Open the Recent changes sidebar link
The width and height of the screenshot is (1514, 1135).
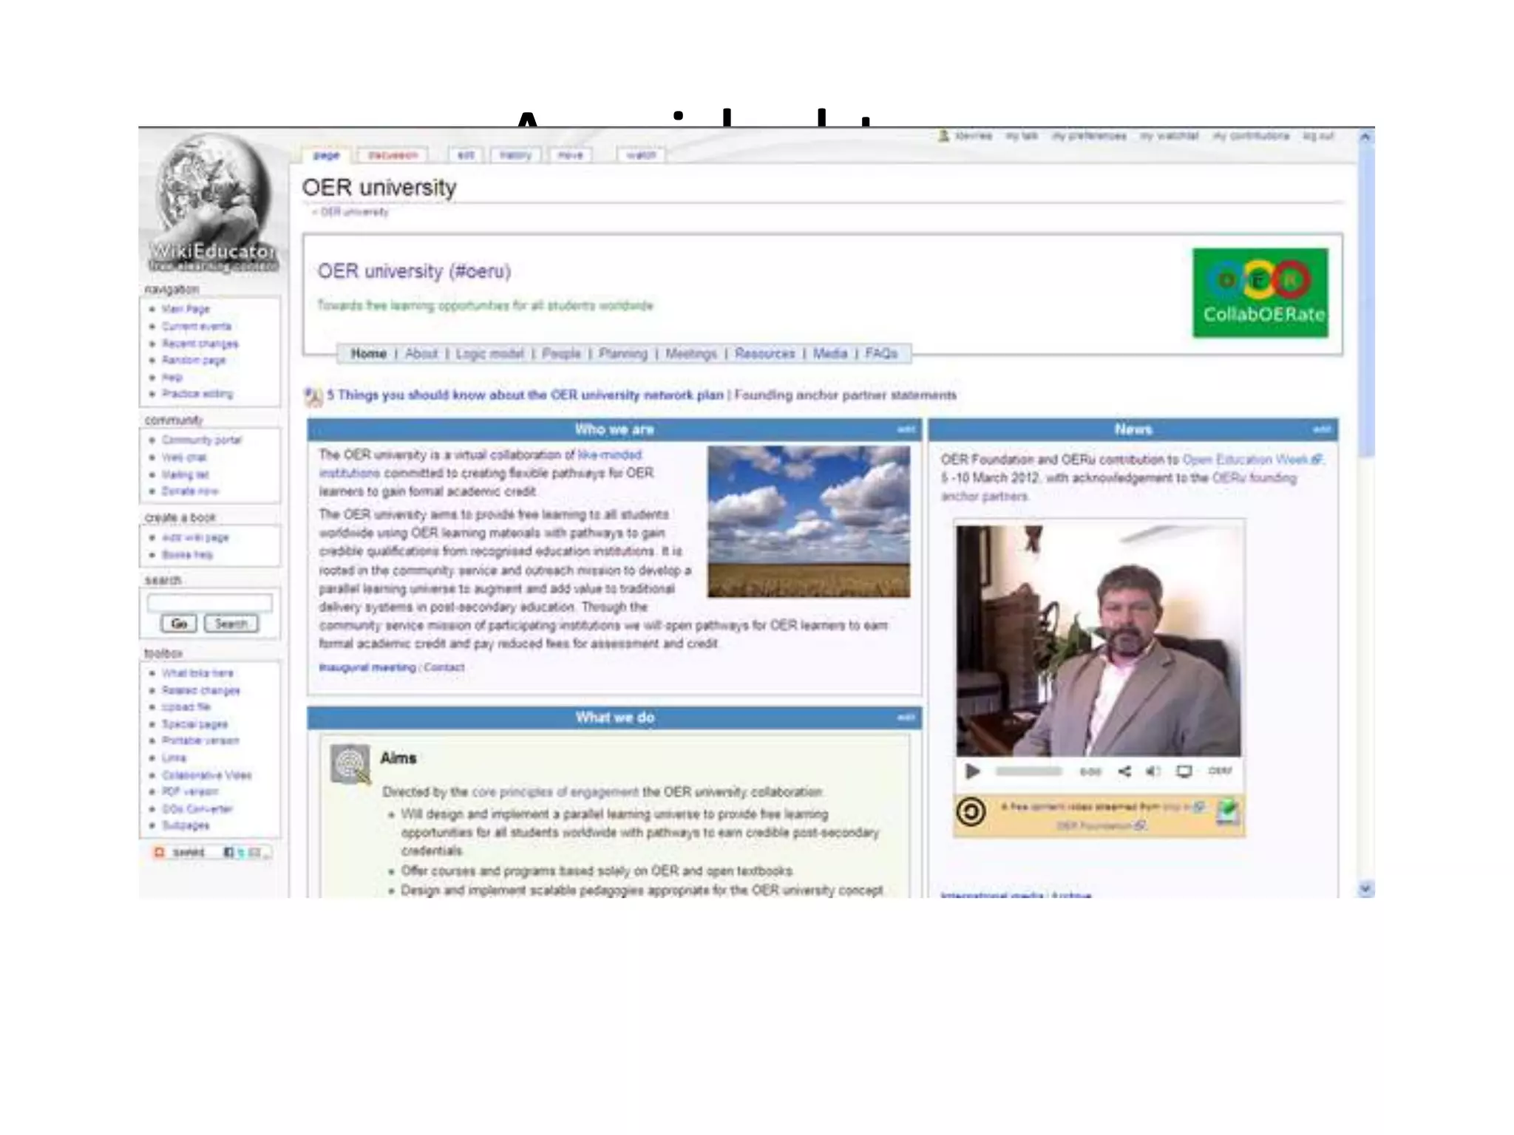[200, 344]
